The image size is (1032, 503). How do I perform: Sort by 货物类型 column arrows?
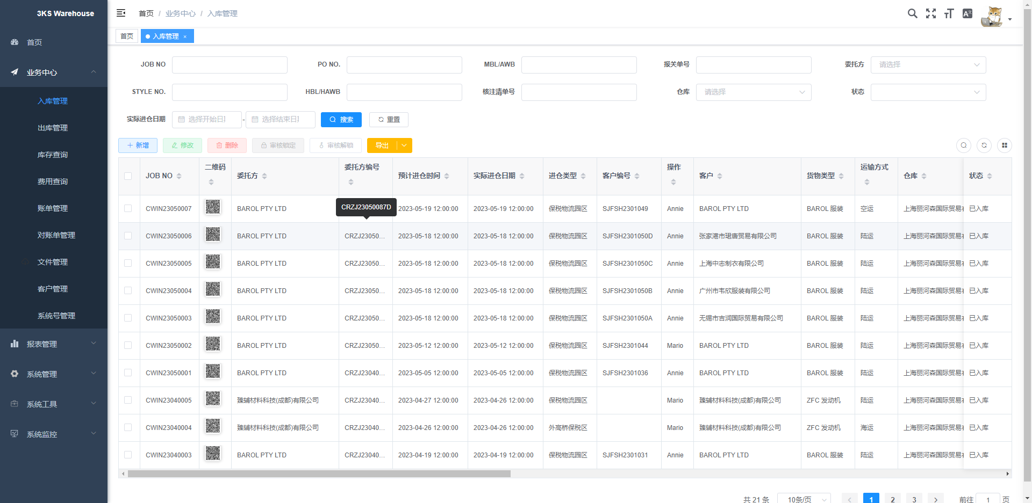coord(841,176)
